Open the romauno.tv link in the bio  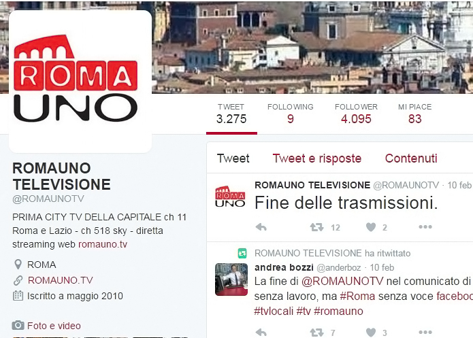click(x=103, y=244)
